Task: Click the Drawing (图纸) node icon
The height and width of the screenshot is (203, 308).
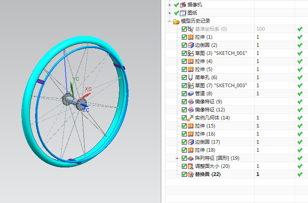Action: click(183, 13)
